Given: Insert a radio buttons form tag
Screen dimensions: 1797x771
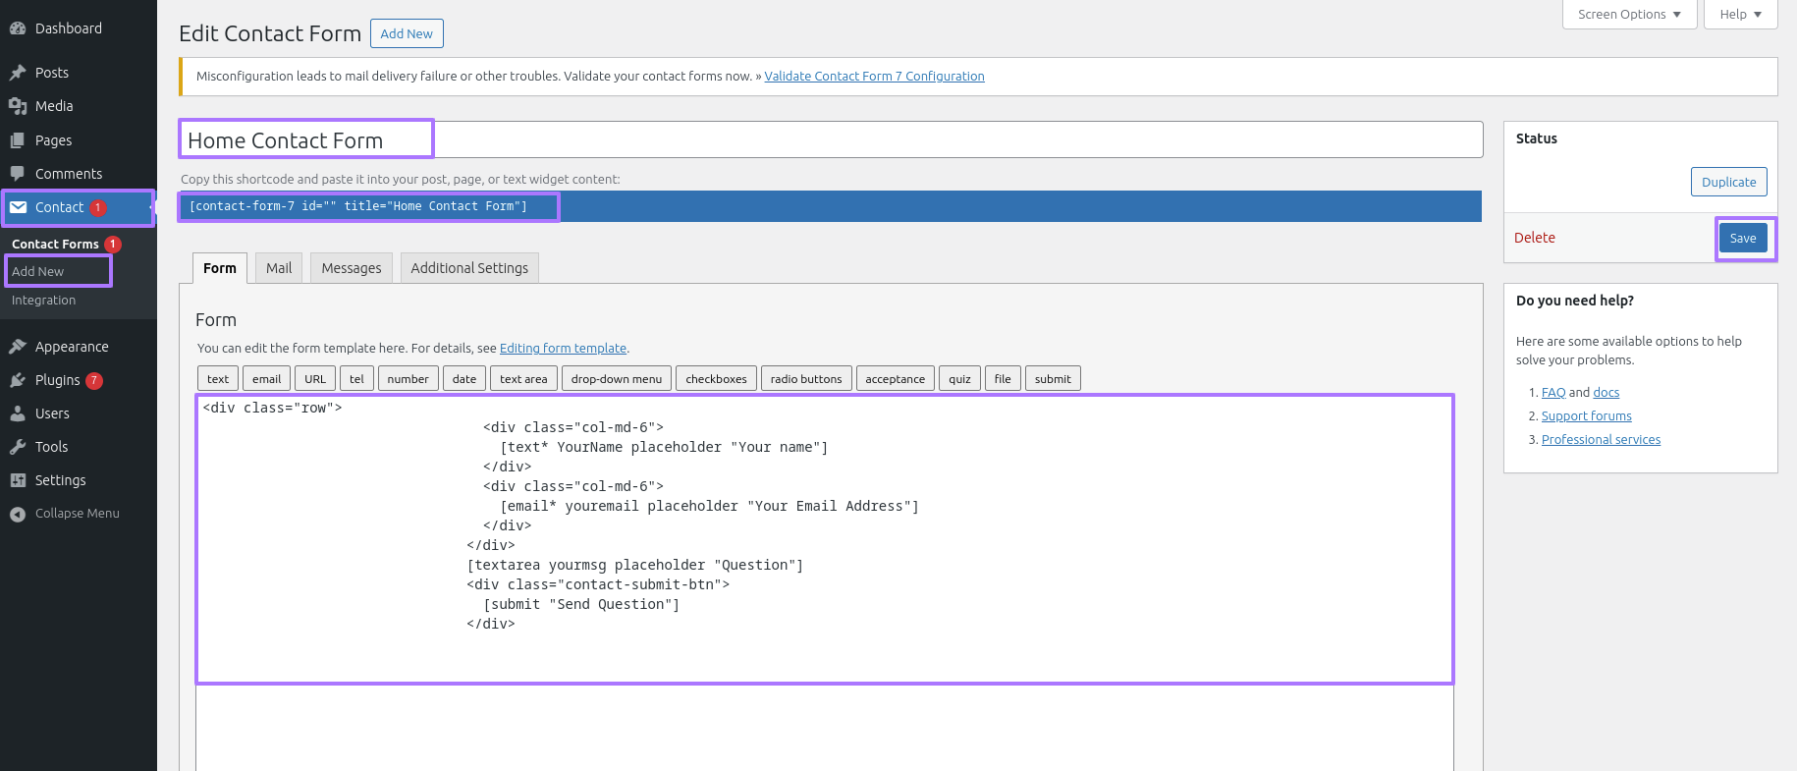Looking at the screenshot, I should (x=806, y=379).
